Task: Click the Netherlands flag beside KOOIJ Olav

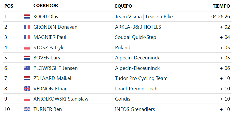Action: tap(27, 17)
